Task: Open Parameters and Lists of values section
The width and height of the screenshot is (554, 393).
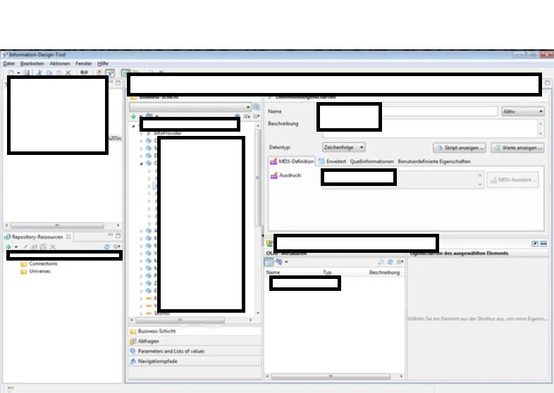Action: (x=195, y=351)
